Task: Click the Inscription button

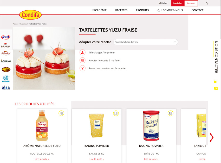Action: click(177, 3)
